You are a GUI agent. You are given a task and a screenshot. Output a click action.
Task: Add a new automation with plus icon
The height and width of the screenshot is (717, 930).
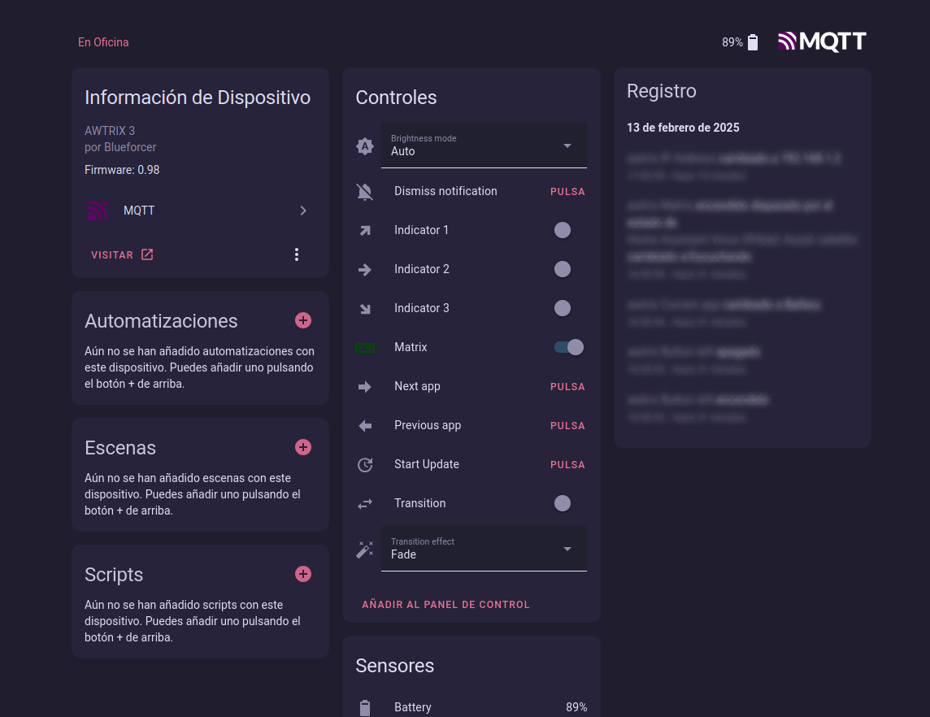click(303, 320)
